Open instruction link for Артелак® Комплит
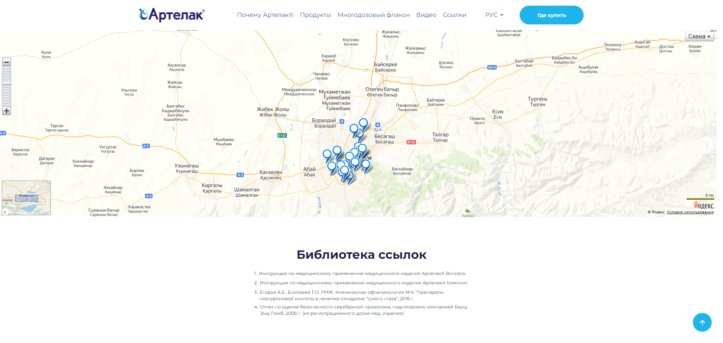Image resolution: width=723 pixels, height=343 pixels. coord(363,283)
